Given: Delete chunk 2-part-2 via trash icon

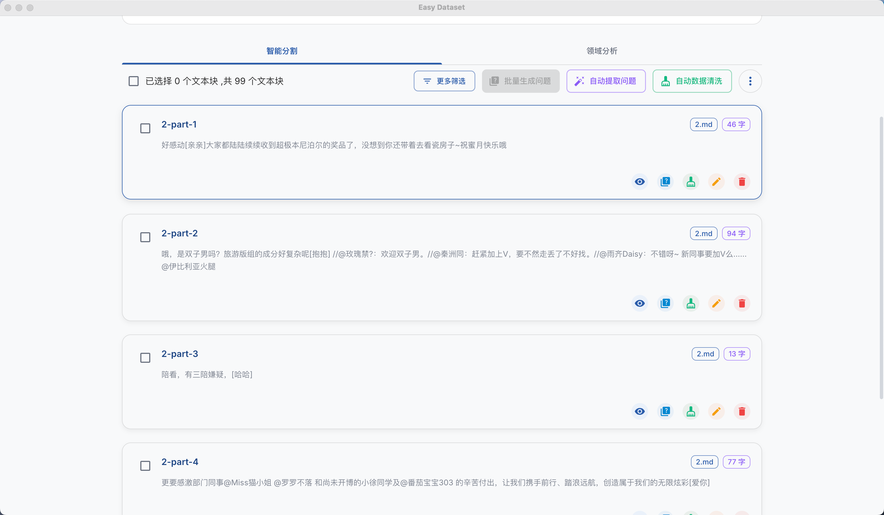Looking at the screenshot, I should (x=741, y=303).
